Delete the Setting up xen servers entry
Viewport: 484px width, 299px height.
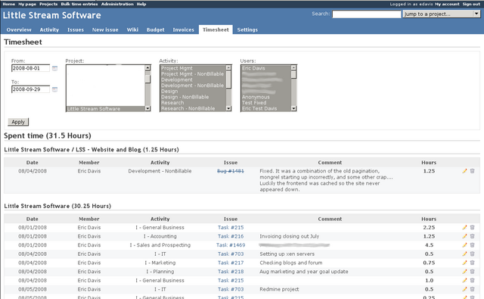[472, 254]
